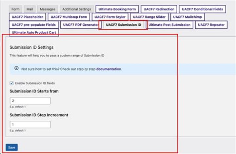
Task: Click the 'E.g. default 1' hint under Step Increament
Action: coord(18,130)
